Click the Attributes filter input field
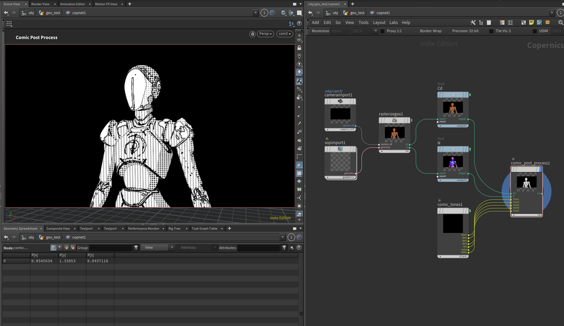Viewport: 564px width, 326px height. (258, 248)
